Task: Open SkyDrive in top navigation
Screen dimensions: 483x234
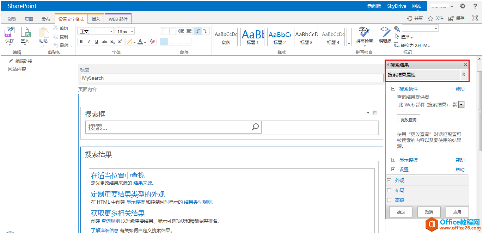Action: click(397, 6)
